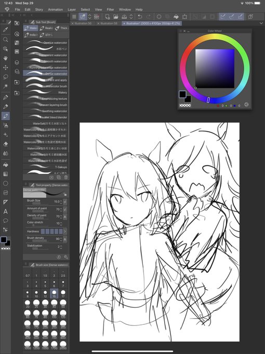Image resolution: width=265 pixels, height=354 pixels.
Task: Adjust Color stretch value stepper arrows
Action: 61,223
